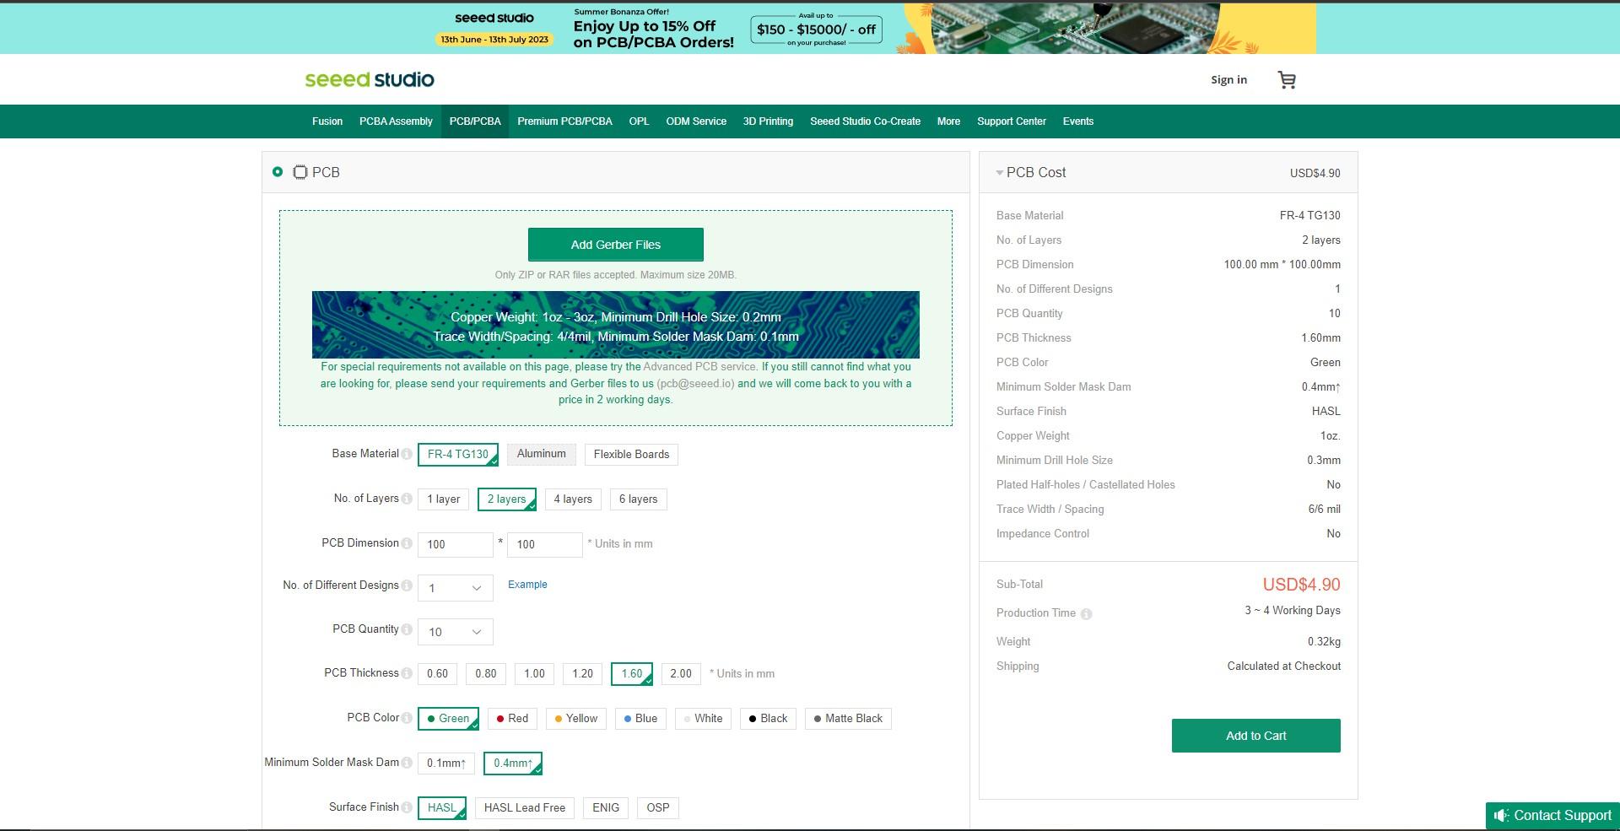Click the Summer Bonanza offer banner
Screen dimensions: 1620x831
[x=809, y=29]
